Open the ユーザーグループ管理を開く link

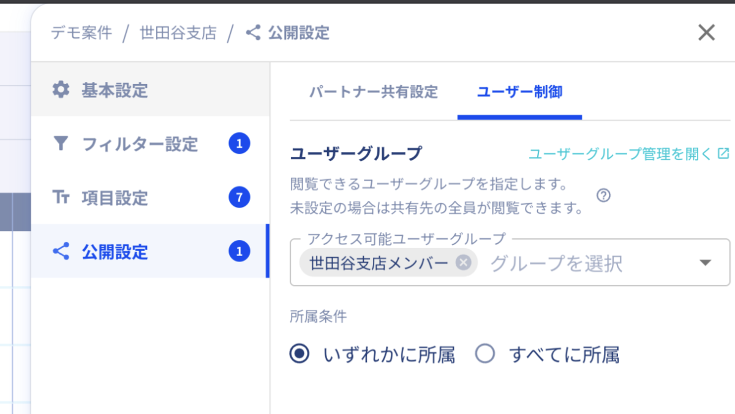(x=620, y=154)
